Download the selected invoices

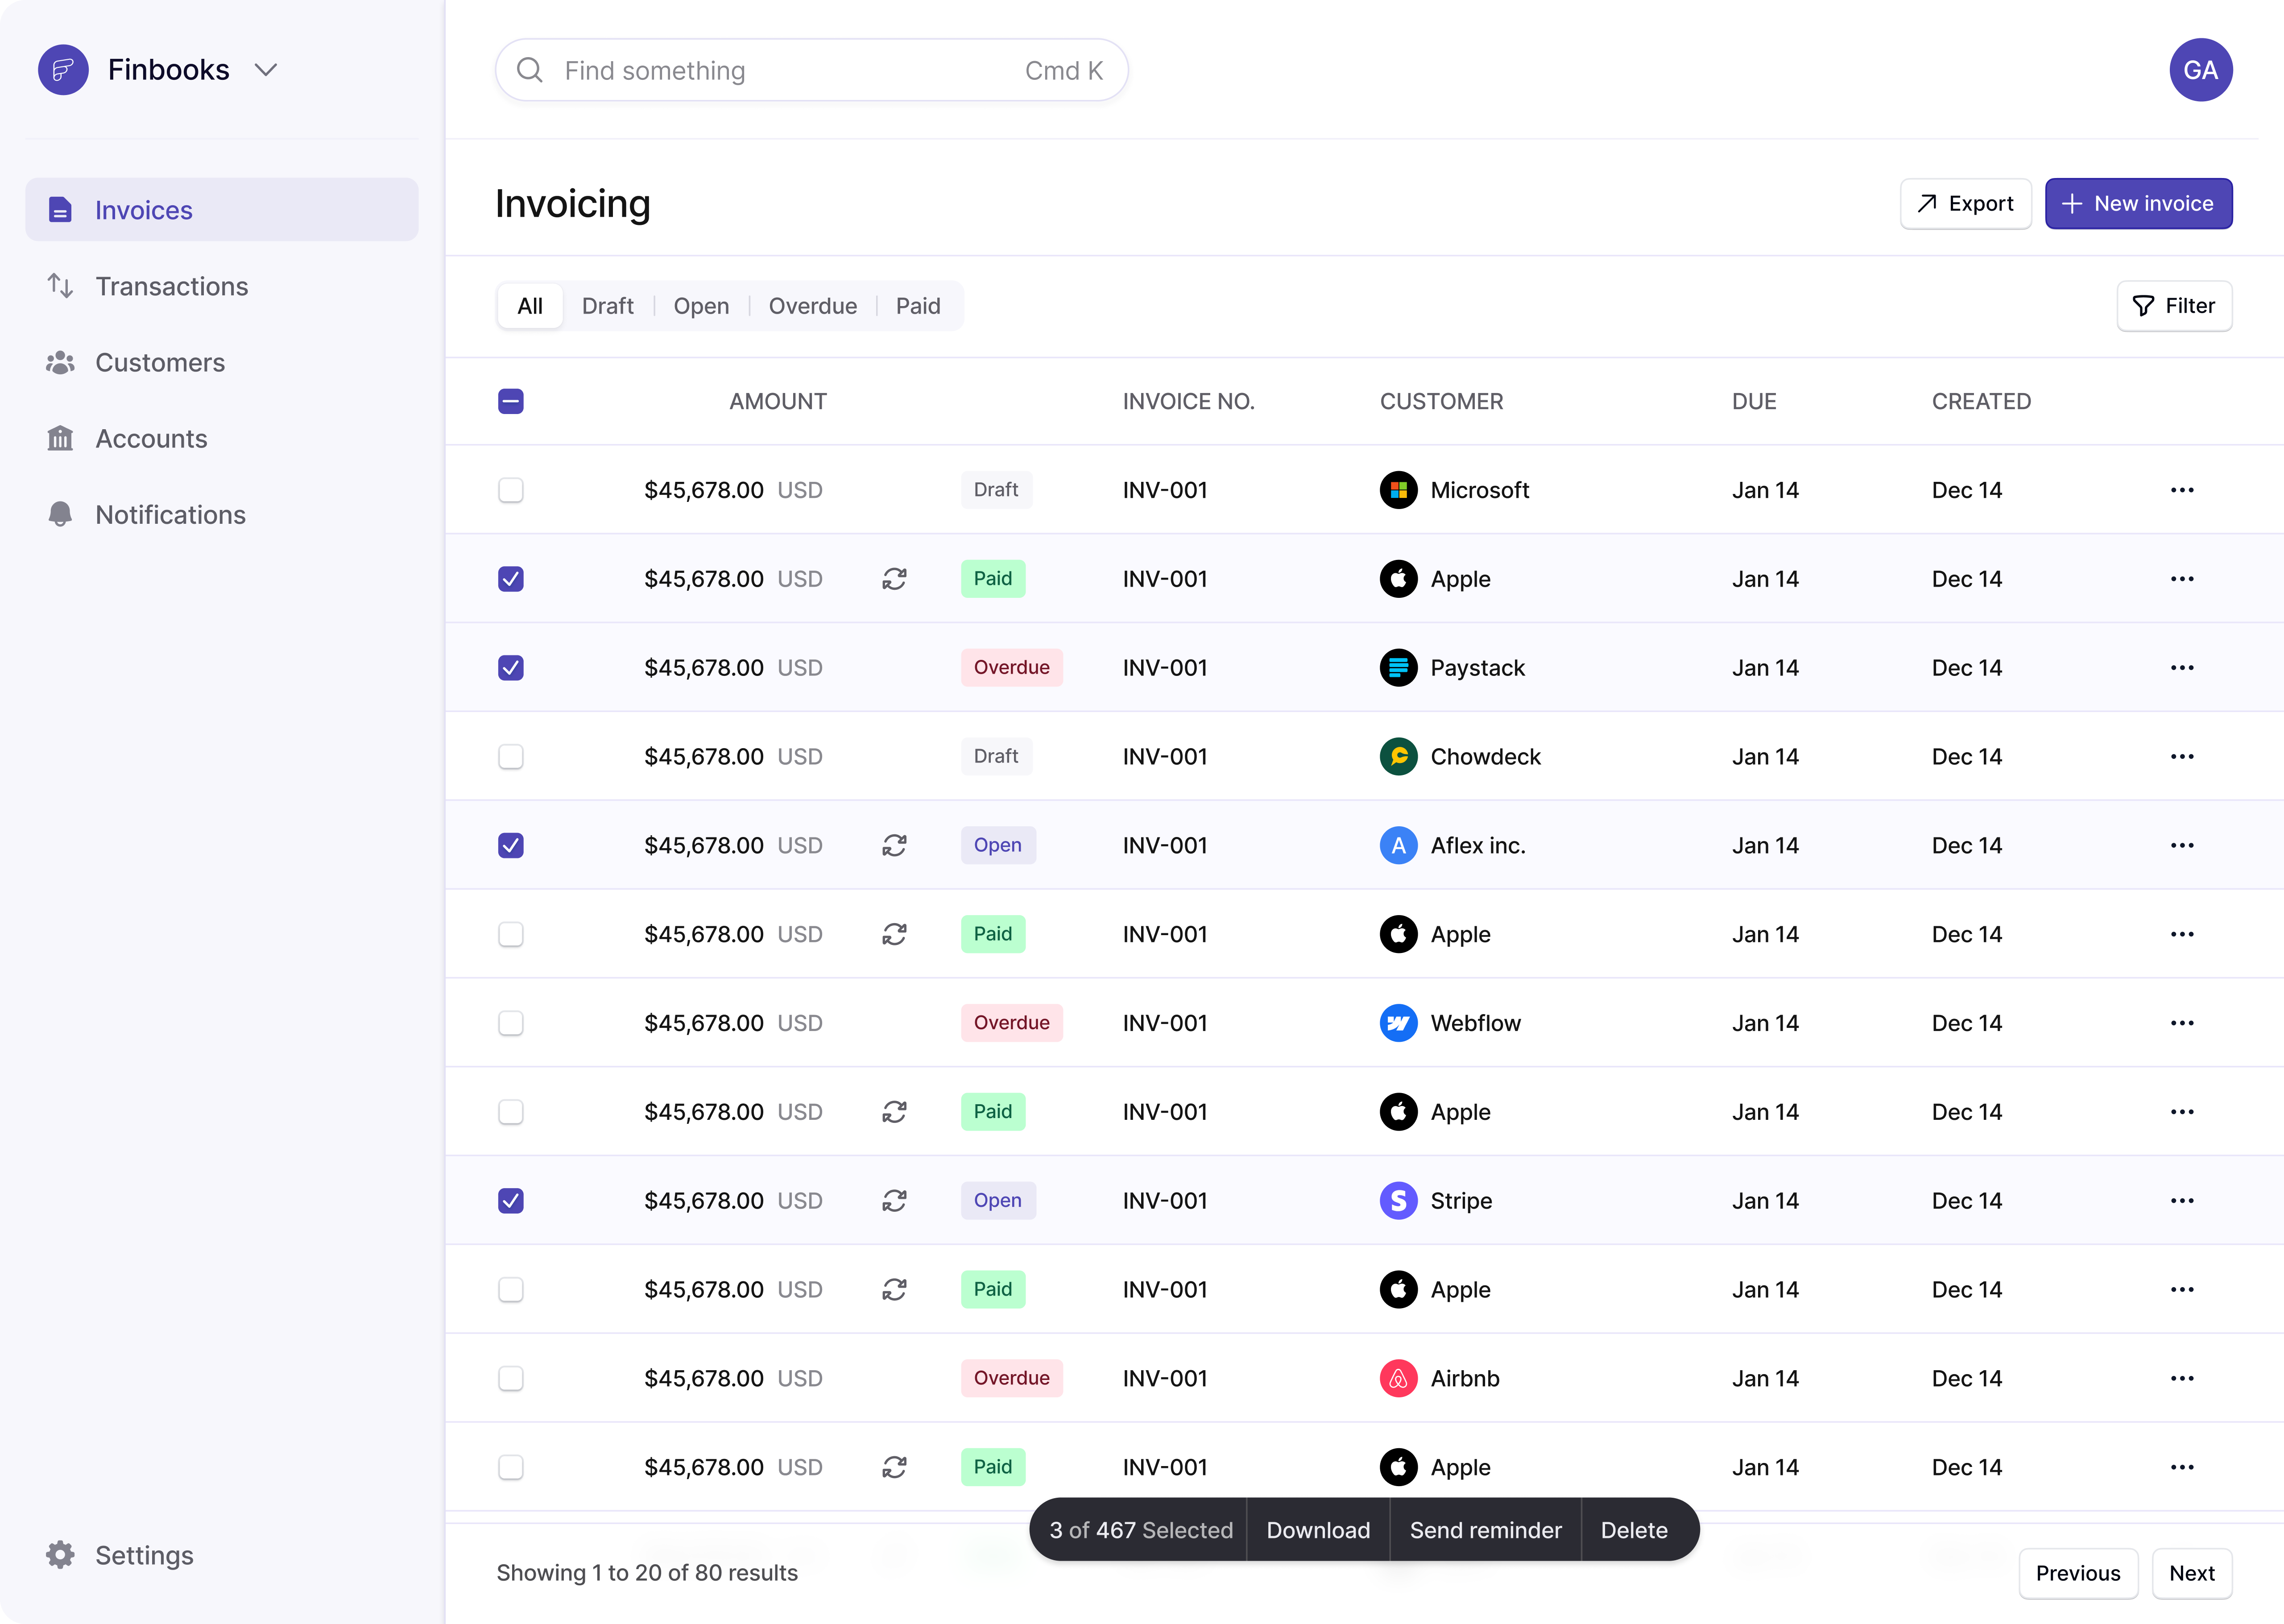[x=1317, y=1530]
